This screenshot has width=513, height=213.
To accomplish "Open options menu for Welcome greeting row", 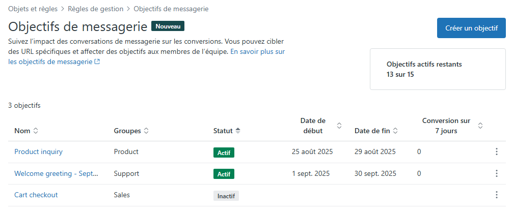I will point(496,173).
